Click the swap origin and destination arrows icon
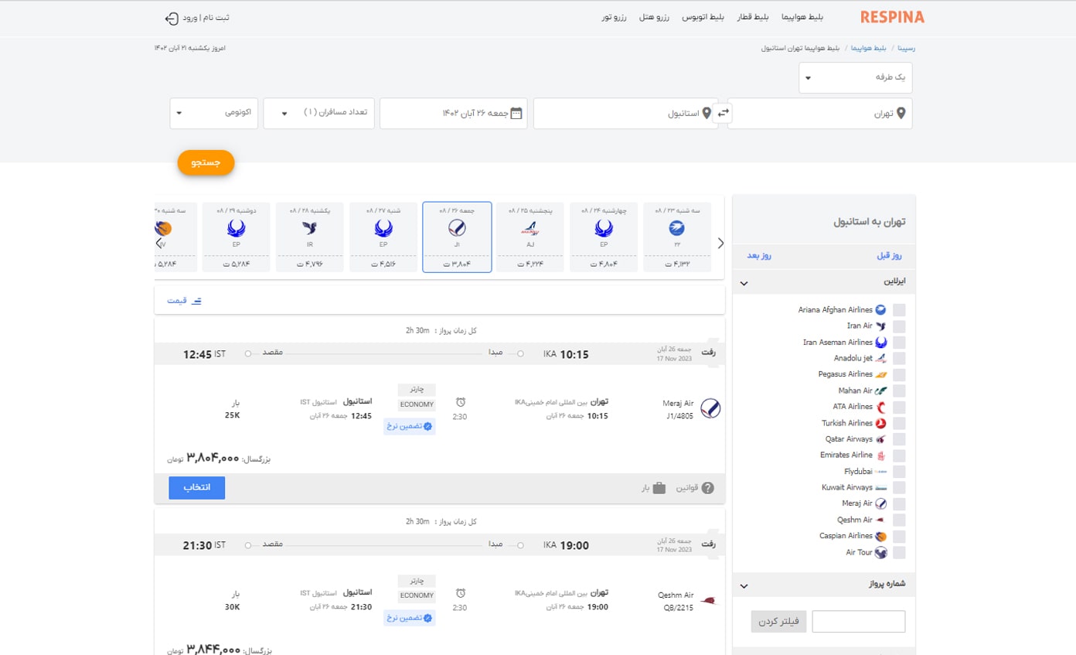Image resolution: width=1076 pixels, height=655 pixels. [x=724, y=114]
